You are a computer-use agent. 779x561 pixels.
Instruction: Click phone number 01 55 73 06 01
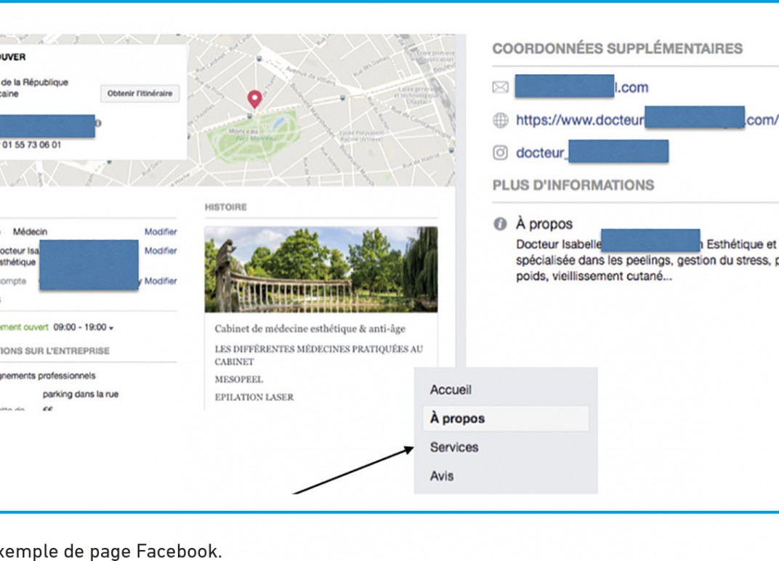(x=31, y=145)
